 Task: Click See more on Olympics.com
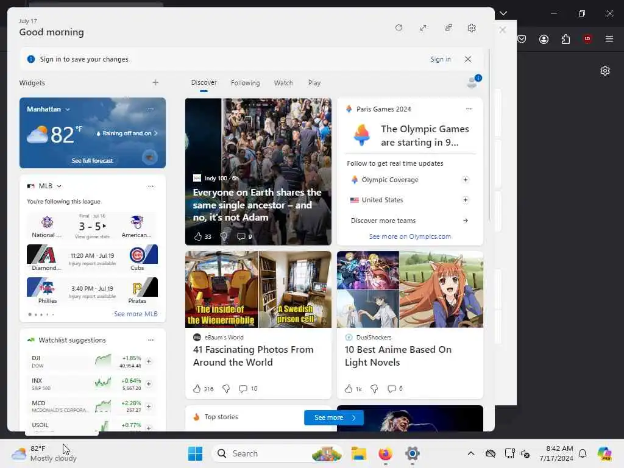coord(410,236)
